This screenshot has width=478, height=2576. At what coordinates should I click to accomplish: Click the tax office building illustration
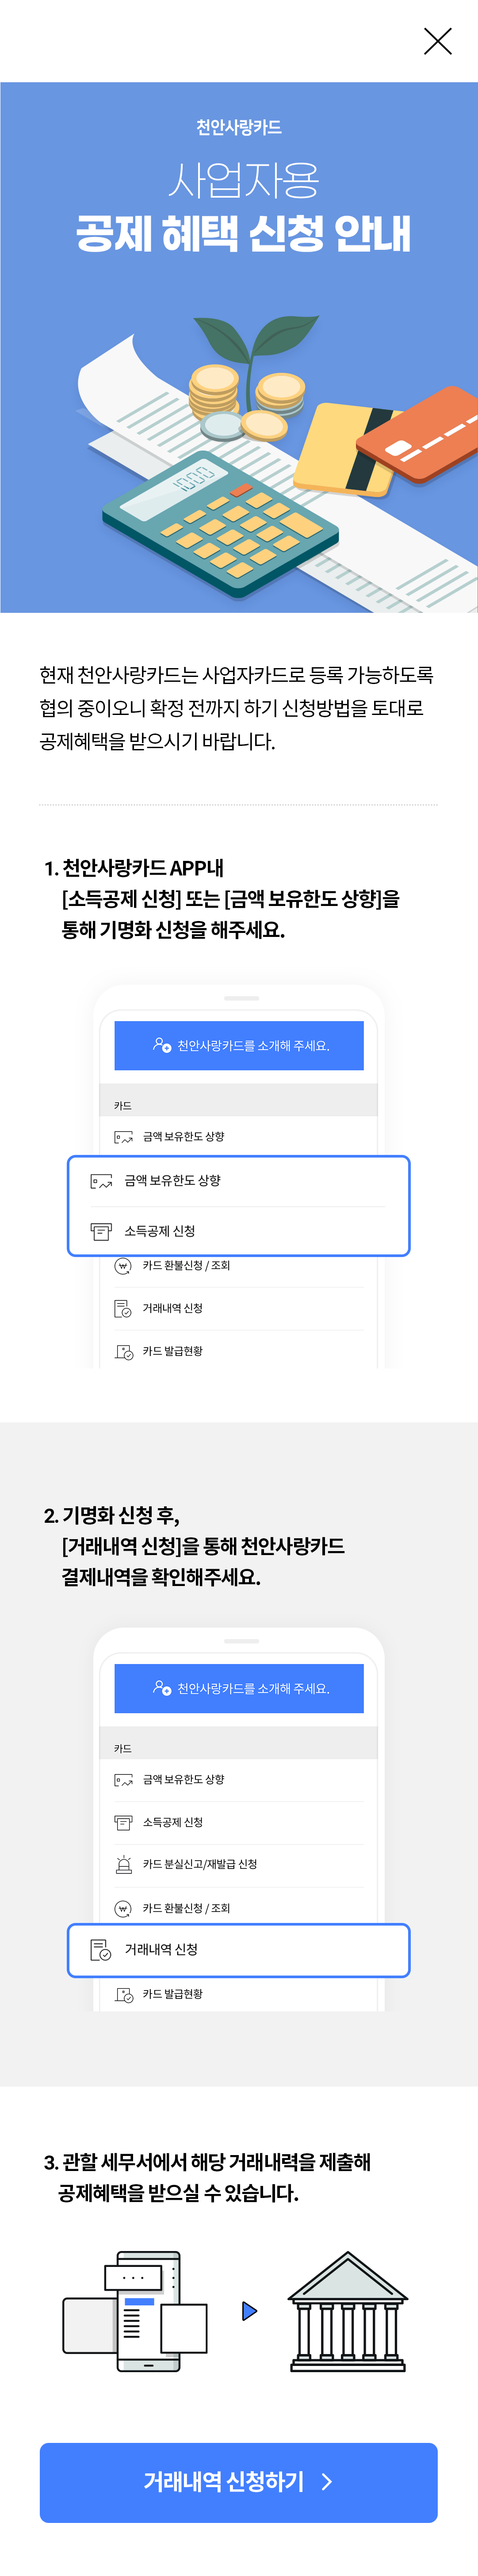[x=348, y=2311]
